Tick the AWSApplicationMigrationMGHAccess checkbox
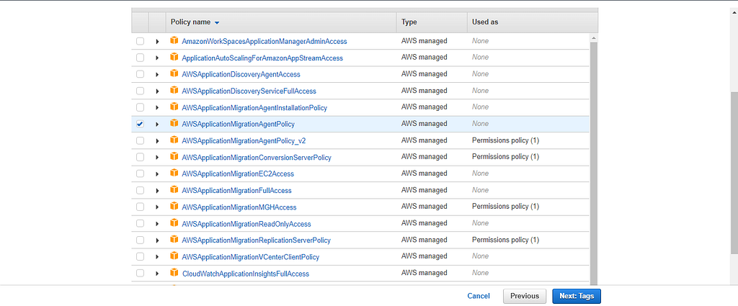This screenshot has width=738, height=306. [x=140, y=207]
